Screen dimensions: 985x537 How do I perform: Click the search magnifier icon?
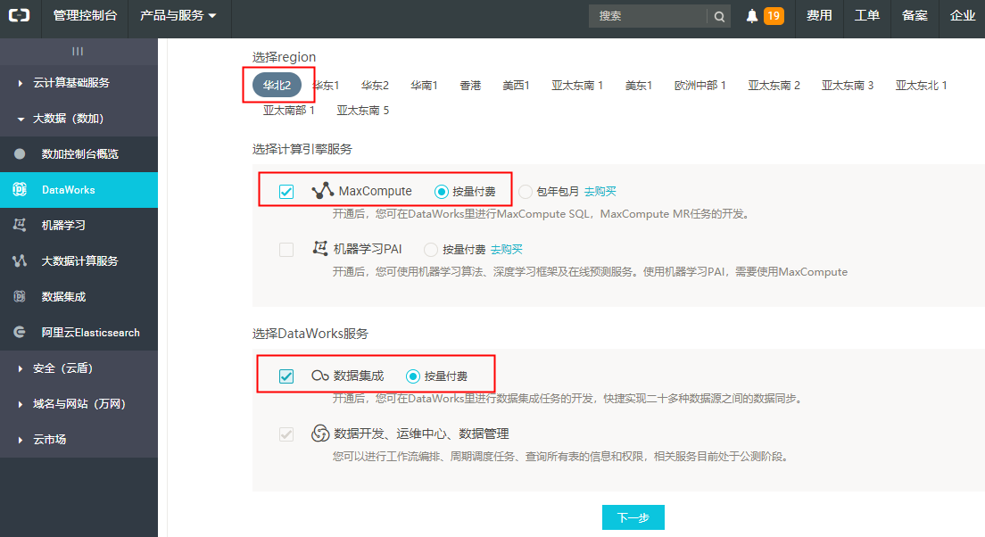tap(719, 16)
